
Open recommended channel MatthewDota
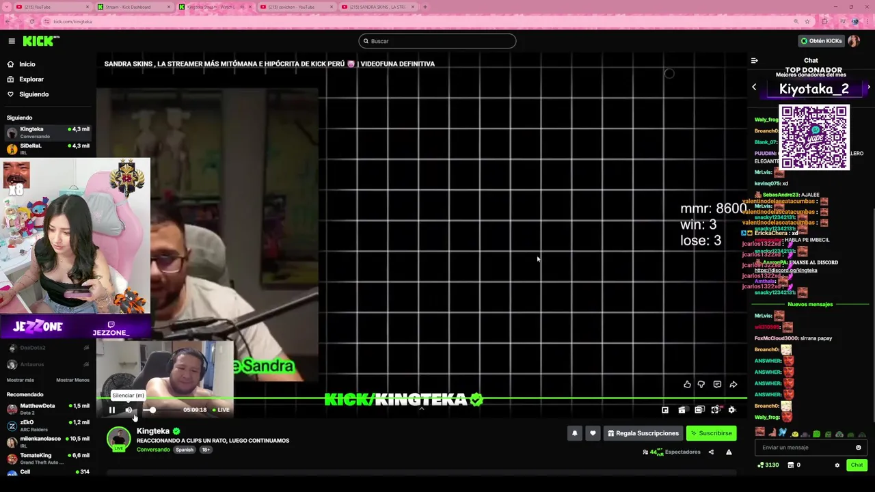pos(48,409)
